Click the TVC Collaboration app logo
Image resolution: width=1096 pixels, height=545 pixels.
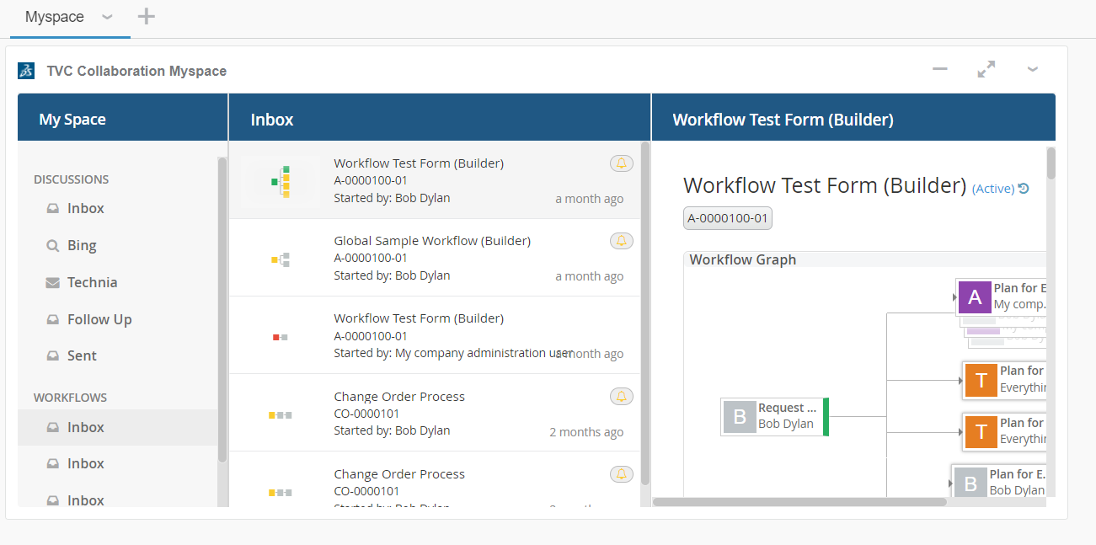(26, 71)
